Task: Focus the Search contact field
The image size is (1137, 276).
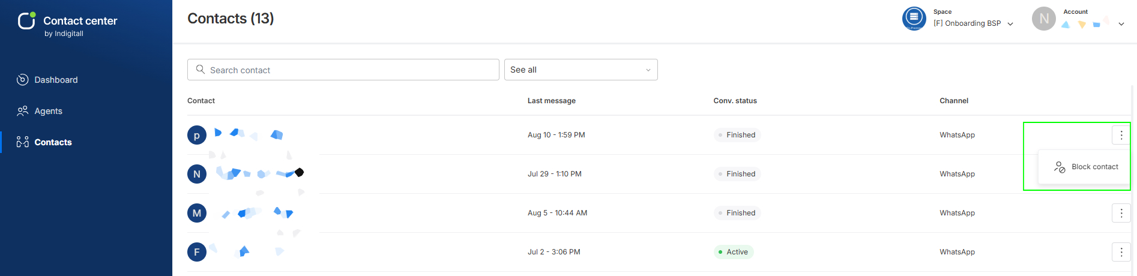Action: coord(343,70)
